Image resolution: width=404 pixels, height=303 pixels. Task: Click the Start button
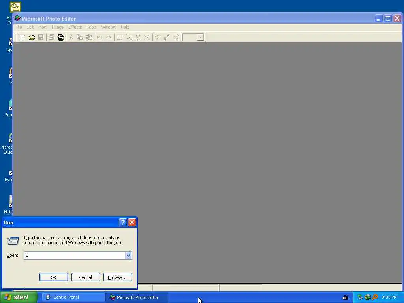[x=19, y=297]
